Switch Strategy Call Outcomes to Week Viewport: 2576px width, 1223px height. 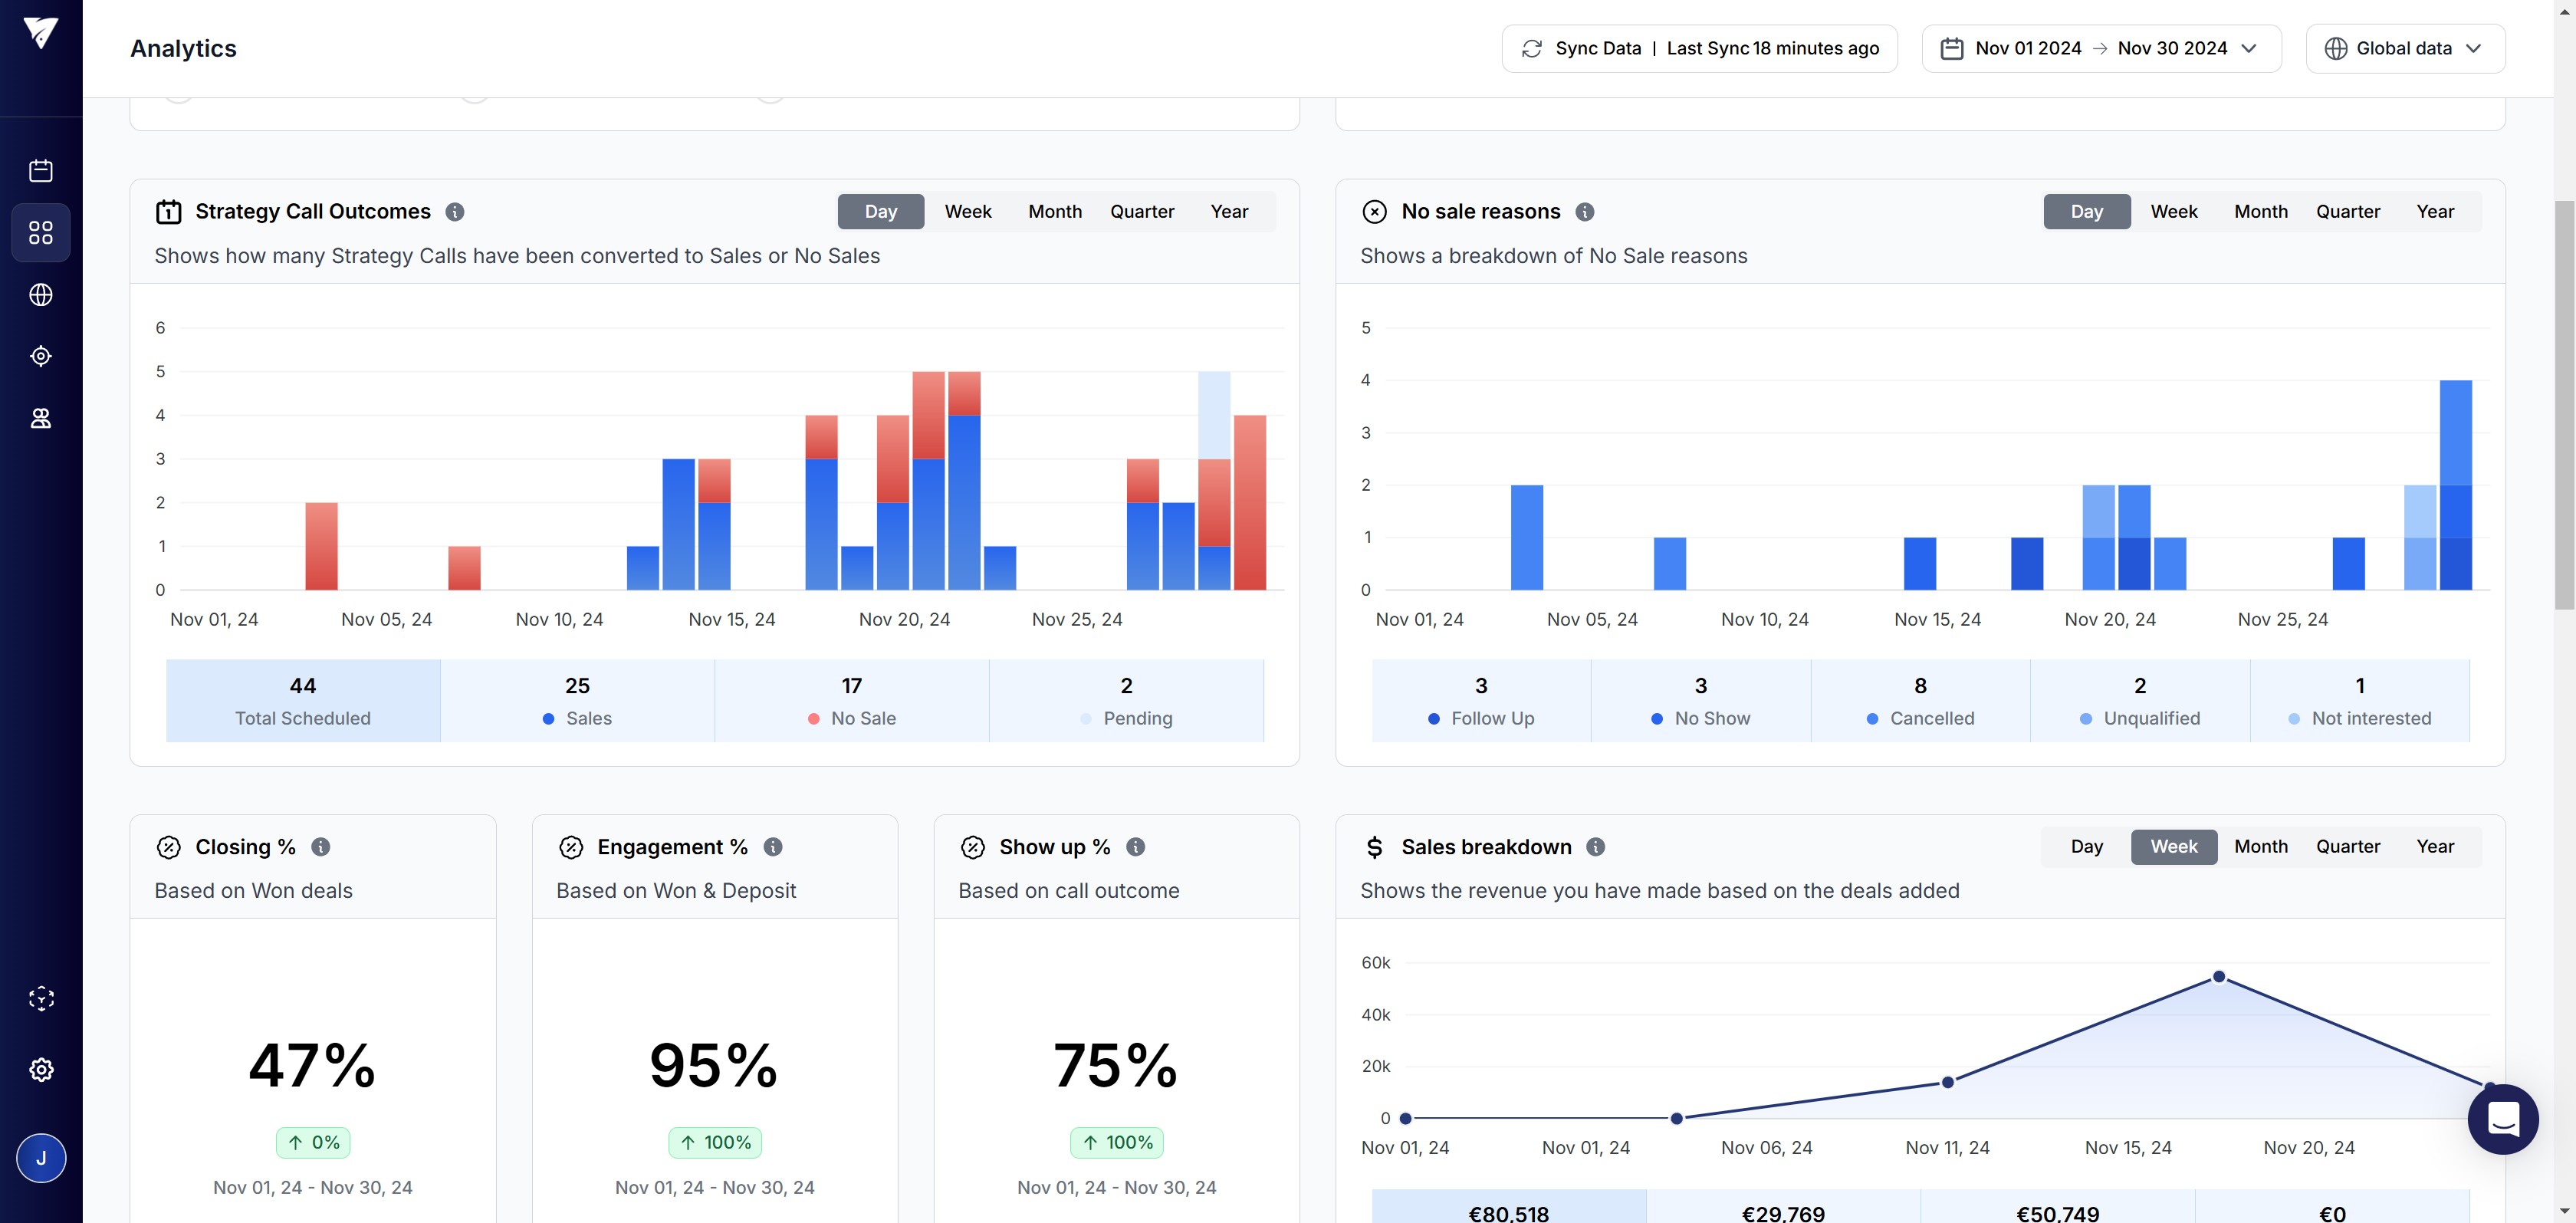tap(967, 212)
